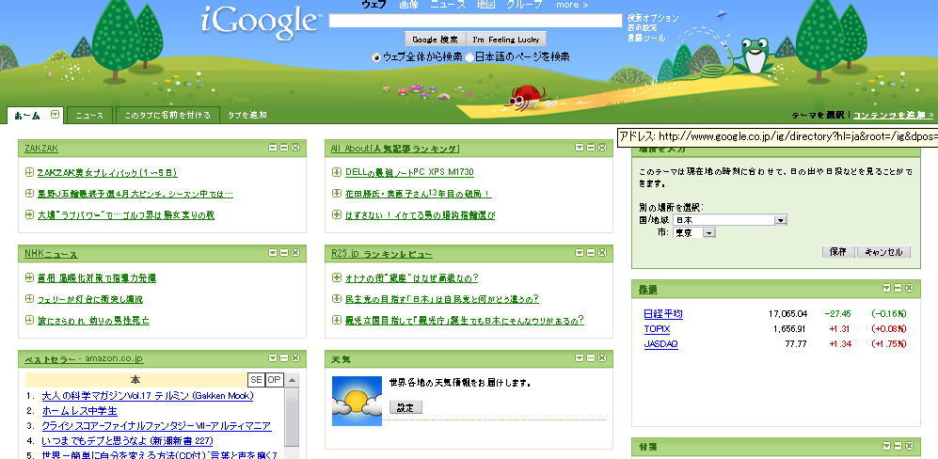Open the R25.jp gadget menu arrow icon
Image resolution: width=938 pixels, height=459 pixels.
click(x=580, y=252)
